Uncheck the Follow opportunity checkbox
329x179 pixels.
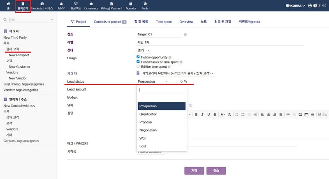tap(138, 57)
